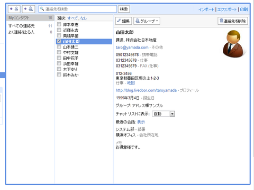Uncheck the box for 山田太郎
This screenshot has width=254, height=190.
point(59,41)
